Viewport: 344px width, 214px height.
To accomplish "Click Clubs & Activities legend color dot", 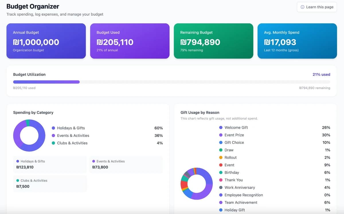I will point(53,143).
